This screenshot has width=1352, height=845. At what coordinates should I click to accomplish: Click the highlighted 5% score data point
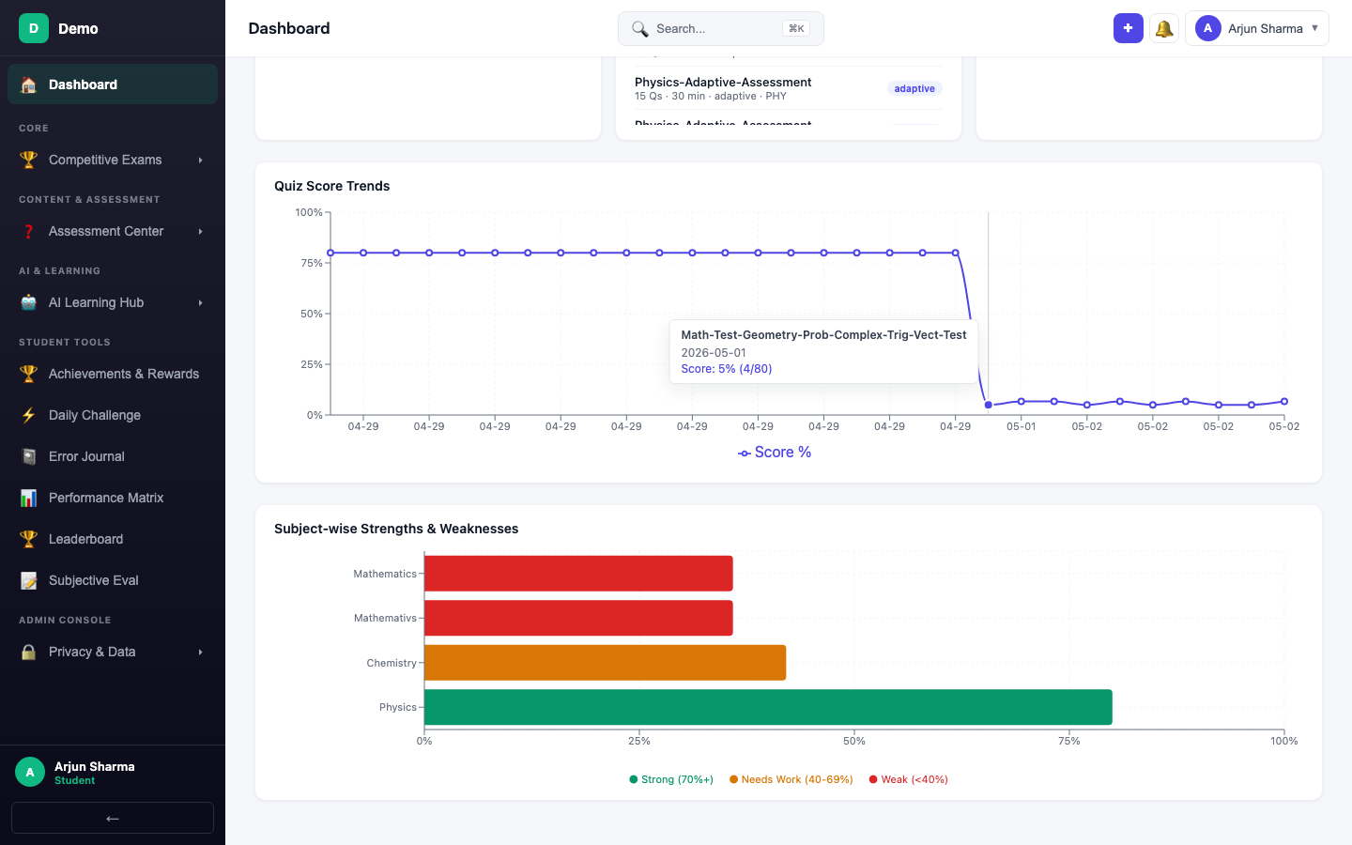point(988,405)
